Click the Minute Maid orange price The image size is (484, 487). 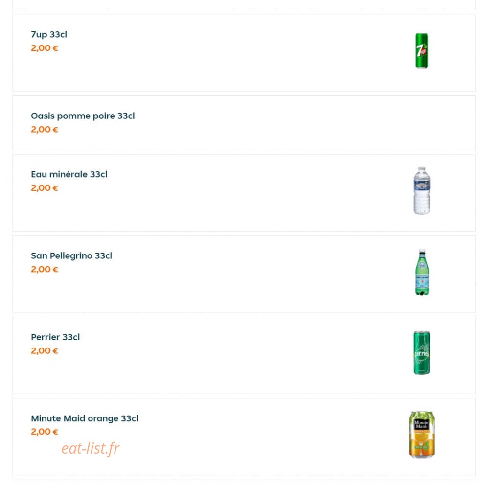(x=45, y=432)
